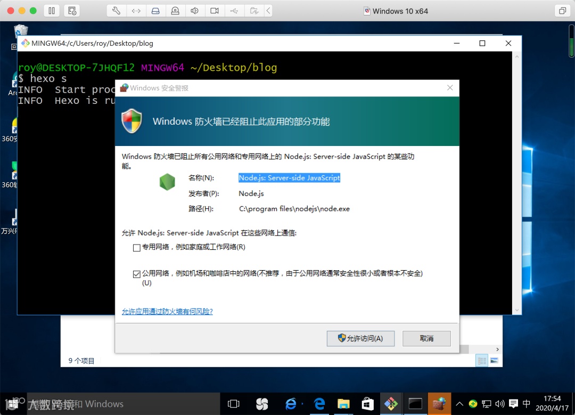575x415 pixels.
Task: Open the VM snapshot toolbar icon
Action: [x=72, y=11]
